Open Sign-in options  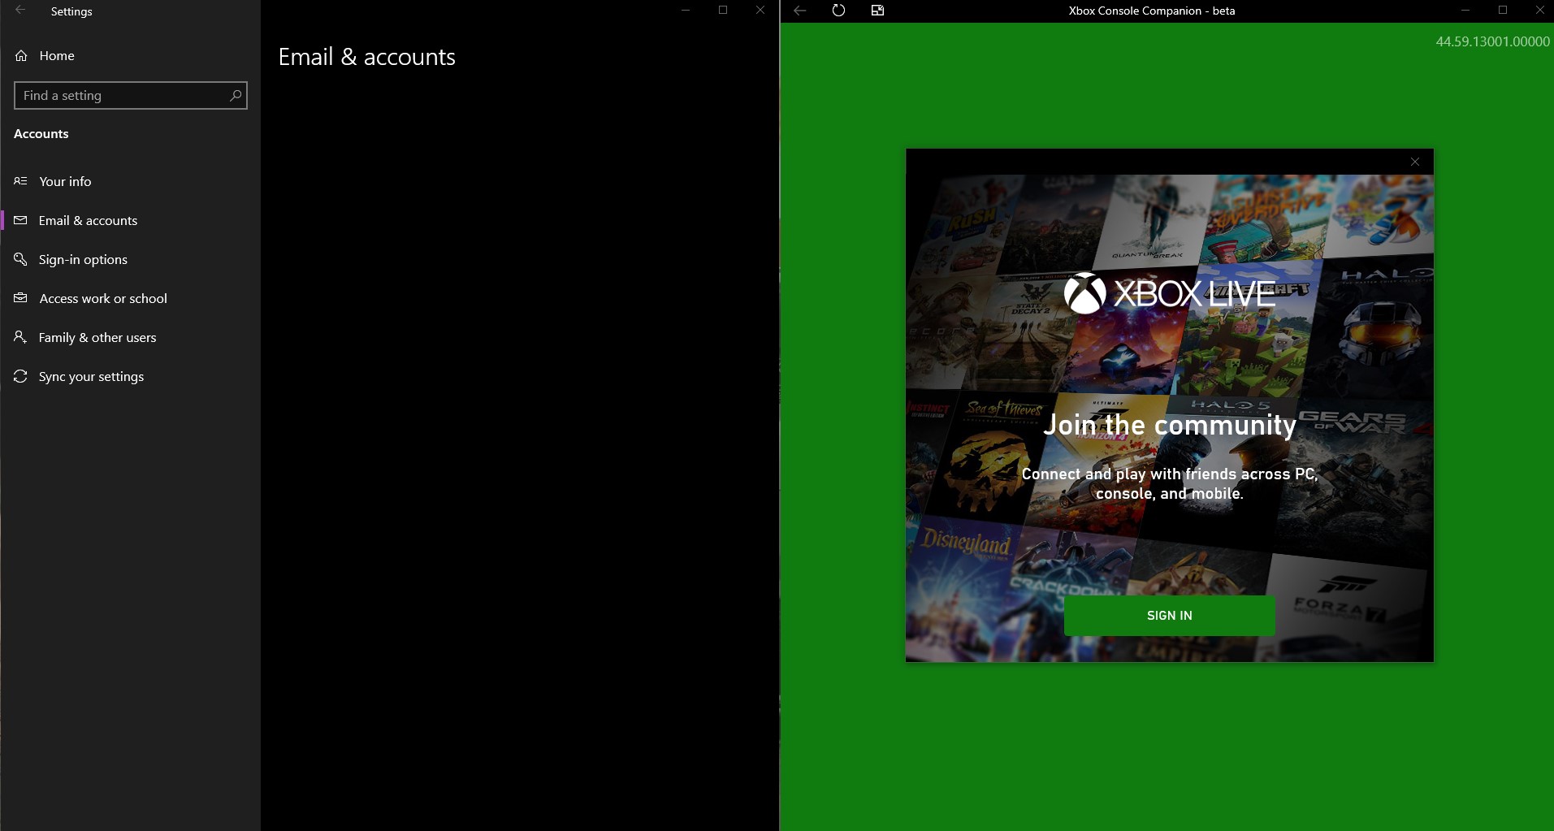pos(130,259)
